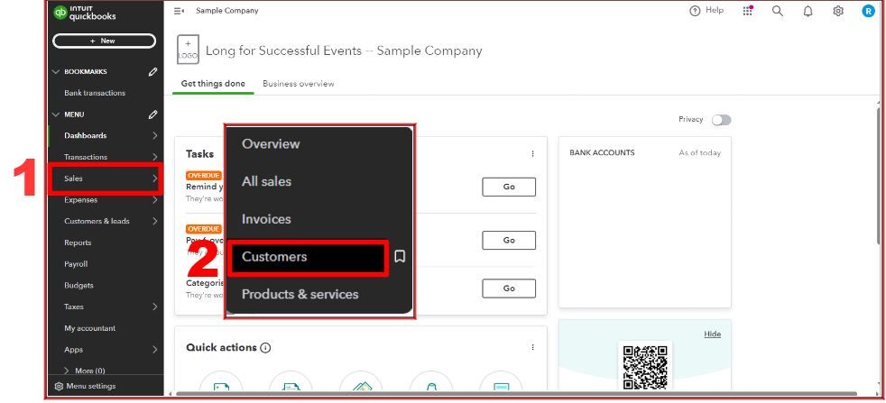Collapse the BOOKMARKS section
The height and width of the screenshot is (403, 886).
(x=55, y=72)
